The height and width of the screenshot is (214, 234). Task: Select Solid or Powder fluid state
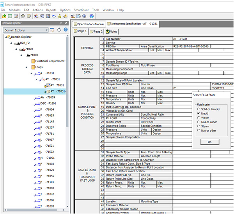coord(199,109)
